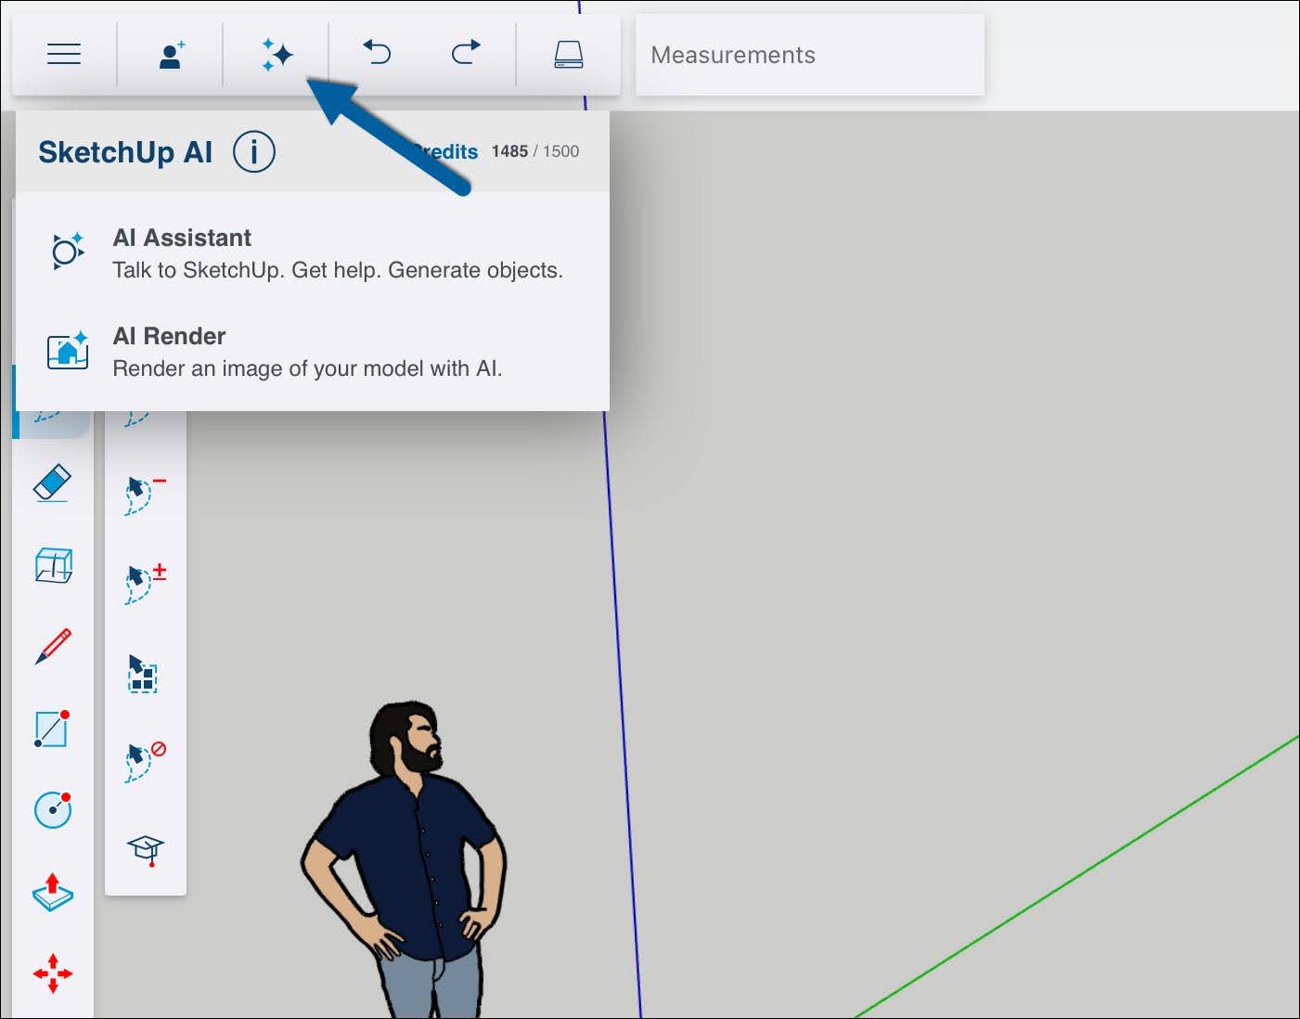Viewport: 1300px width, 1019px height.
Task: Click the Undo arrow
Action: pyautogui.click(x=376, y=53)
